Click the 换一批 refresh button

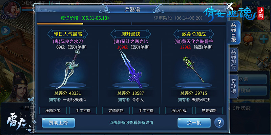(194, 123)
